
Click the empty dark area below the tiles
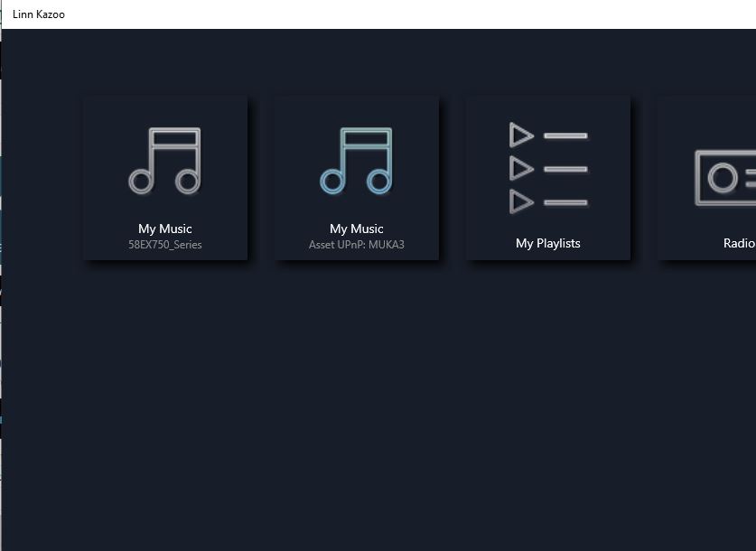379,406
